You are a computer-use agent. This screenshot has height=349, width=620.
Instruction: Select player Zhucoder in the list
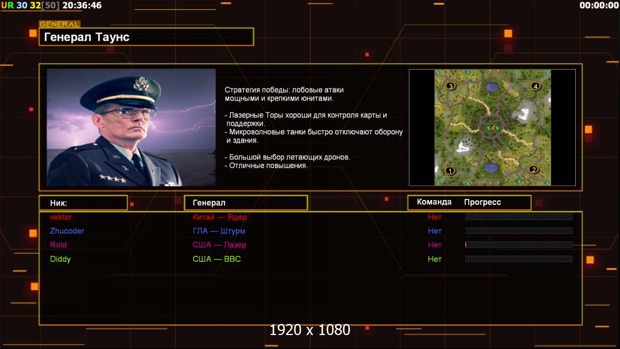point(67,231)
